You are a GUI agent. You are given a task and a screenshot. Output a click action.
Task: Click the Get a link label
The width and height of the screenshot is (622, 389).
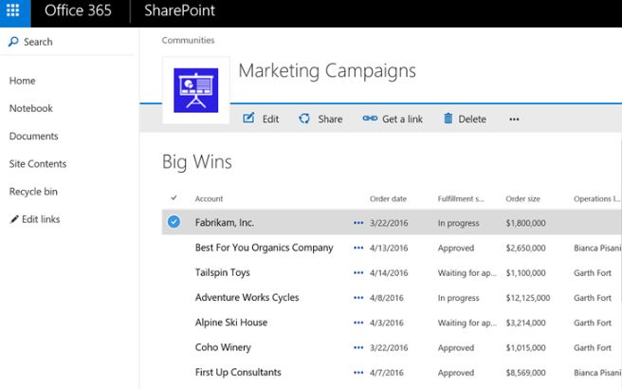[402, 120]
